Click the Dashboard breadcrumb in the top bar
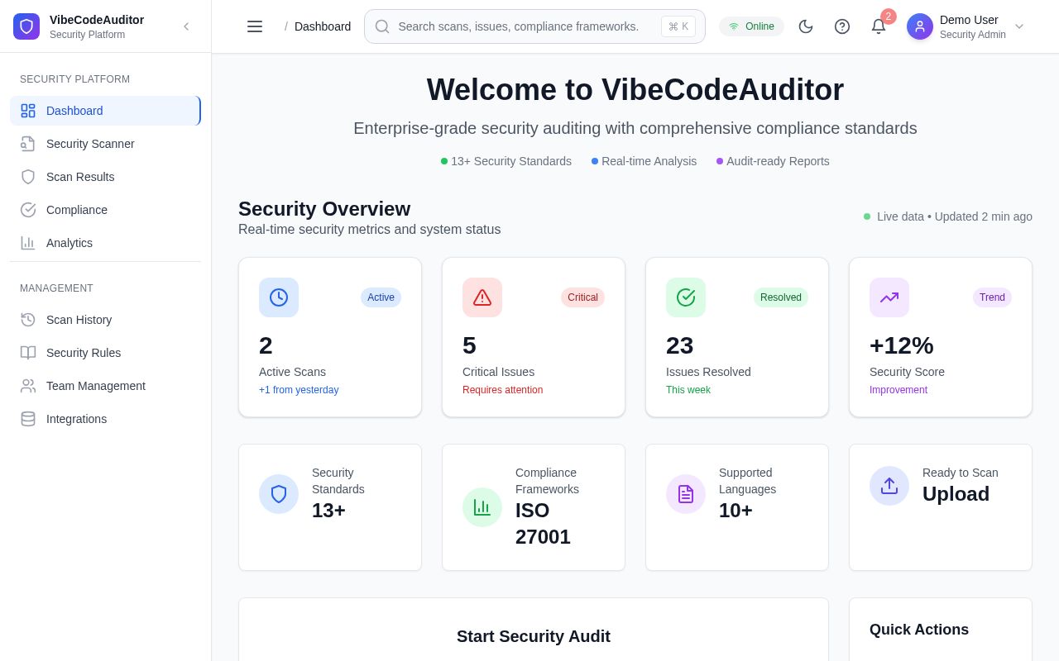The height and width of the screenshot is (661, 1059). point(323,26)
